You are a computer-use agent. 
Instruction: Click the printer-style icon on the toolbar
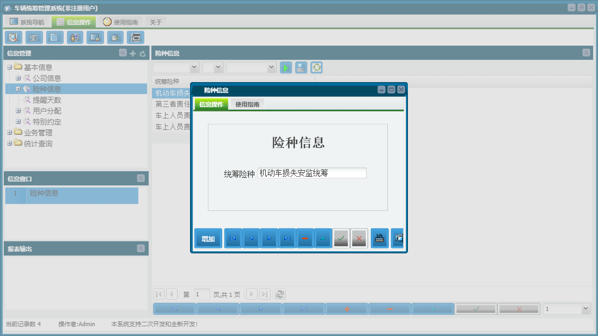coord(136,37)
